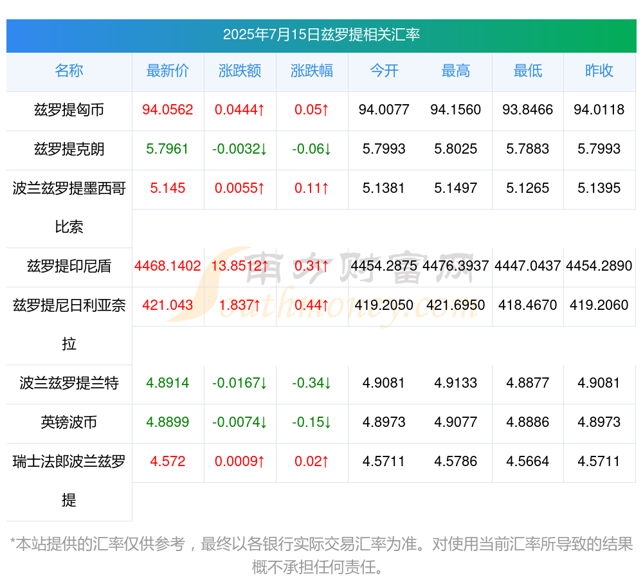Click change amount -0.0074↓
643x587 pixels.
239,421
